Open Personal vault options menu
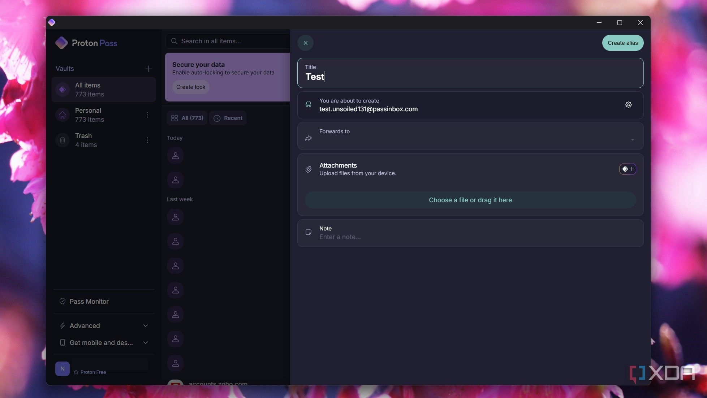The height and width of the screenshot is (398, 707). [147, 115]
